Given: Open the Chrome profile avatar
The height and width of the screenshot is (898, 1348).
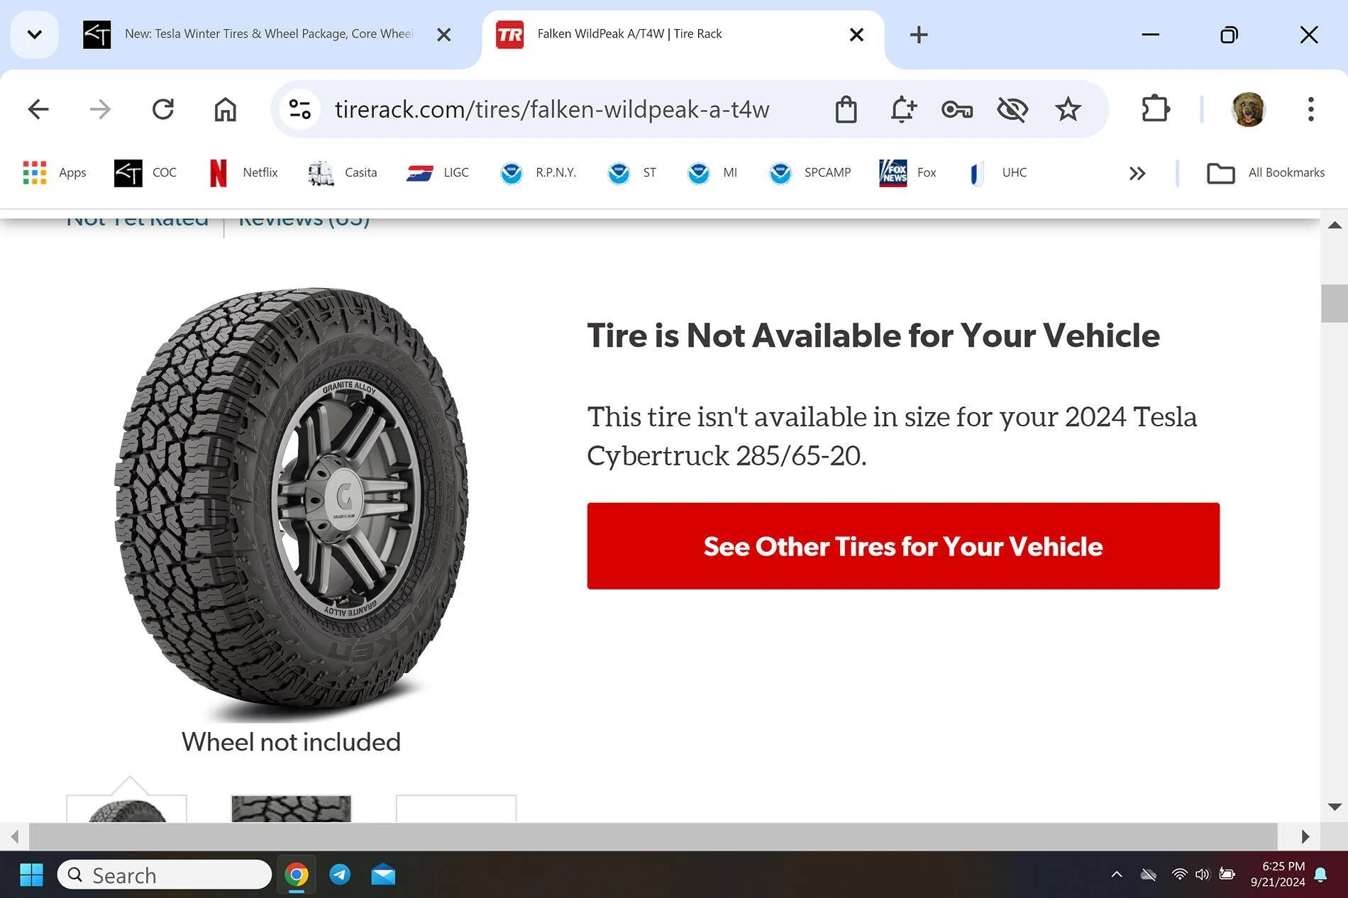Looking at the screenshot, I should coord(1248,109).
